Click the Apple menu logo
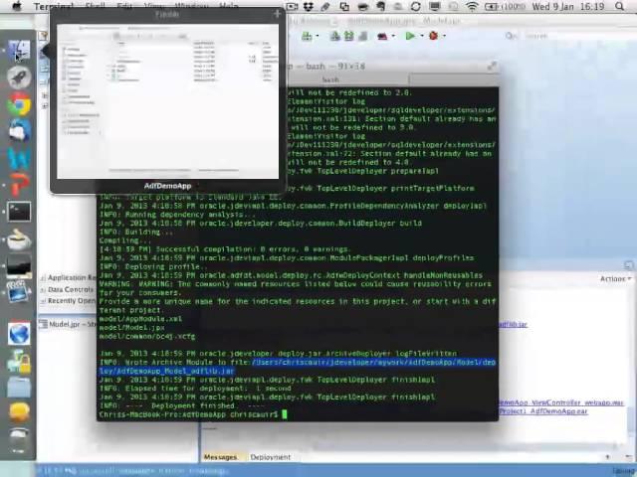The width and height of the screenshot is (637, 477). [17, 6]
